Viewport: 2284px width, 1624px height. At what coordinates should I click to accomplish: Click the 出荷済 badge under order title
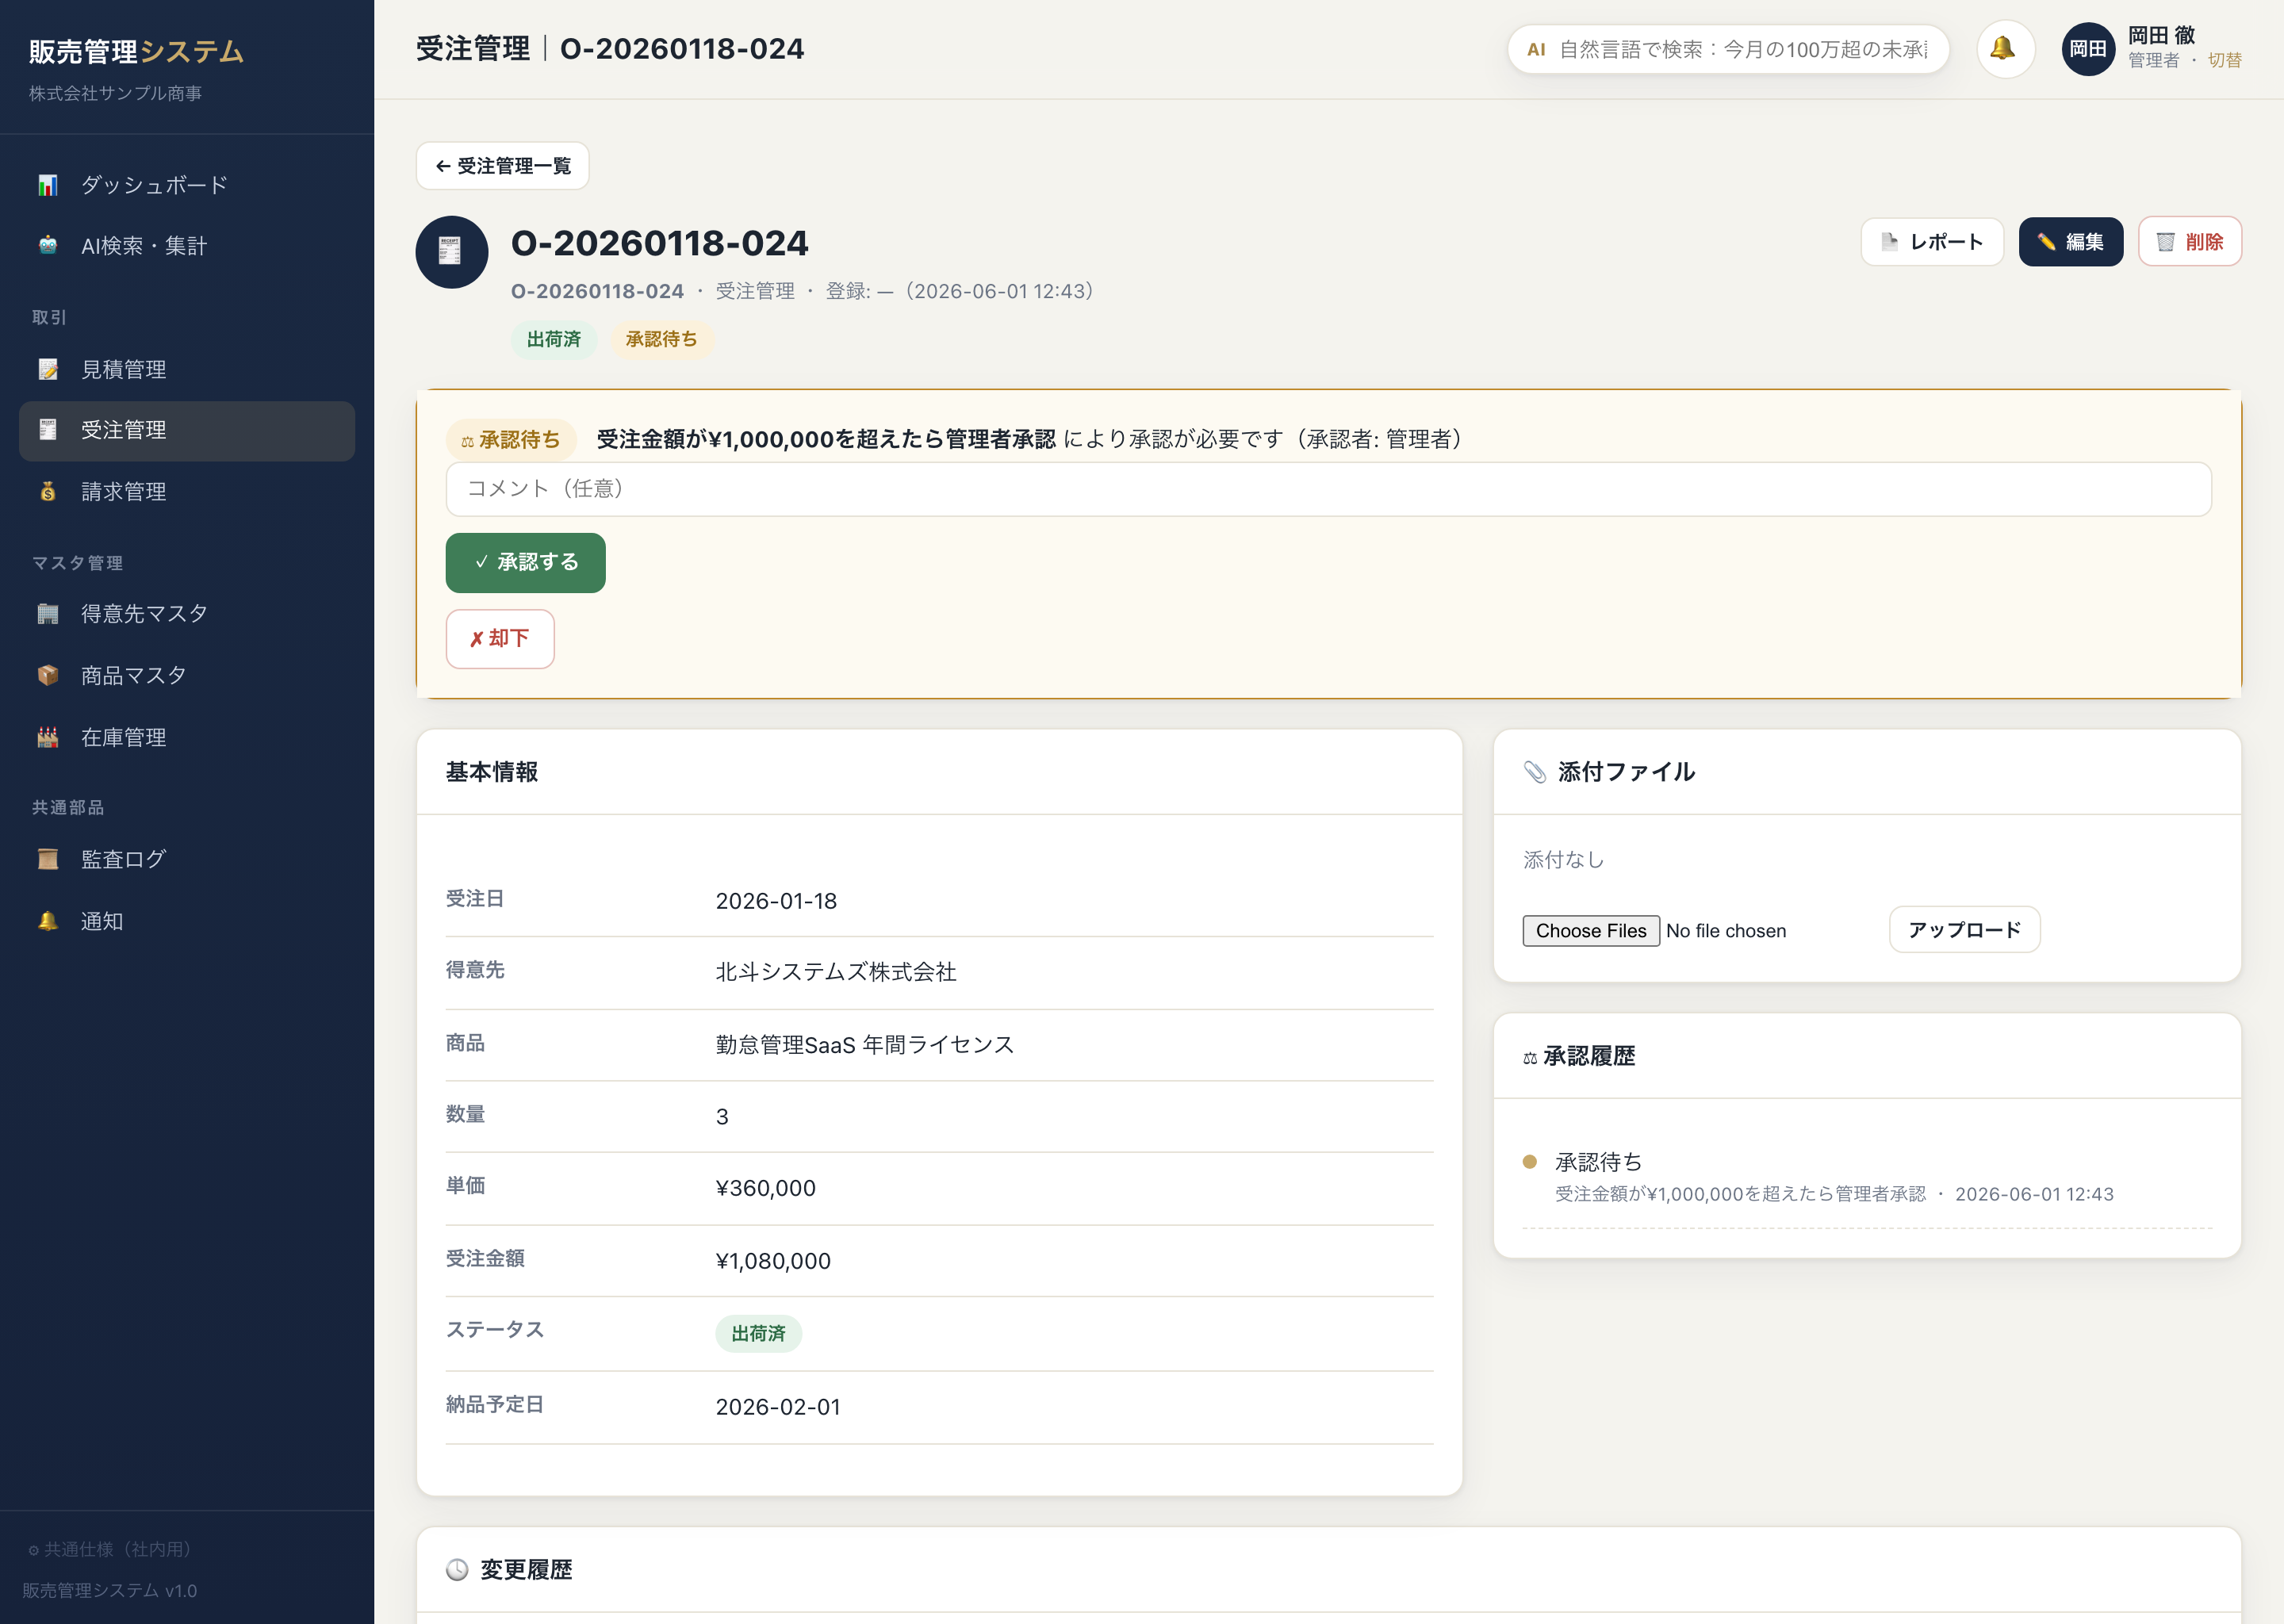point(554,340)
